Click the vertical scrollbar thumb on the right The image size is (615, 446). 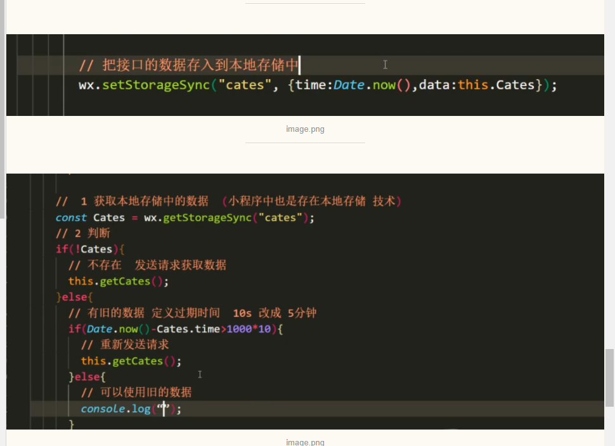(x=609, y=378)
